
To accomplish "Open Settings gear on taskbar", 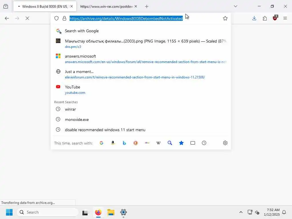I will 123,212.
